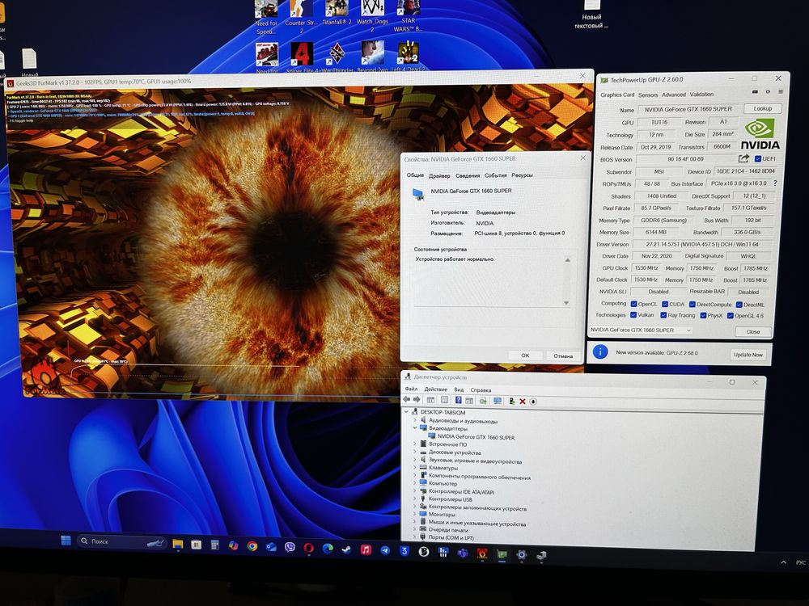Viewport: 809px width, 606px height.
Task: Open the War Thunder desktop shortcut
Action: point(337,57)
